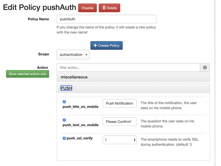This screenshot has height=166, width=221.
Task: Click the clear filter circle-x icon
Action: click(205, 68)
